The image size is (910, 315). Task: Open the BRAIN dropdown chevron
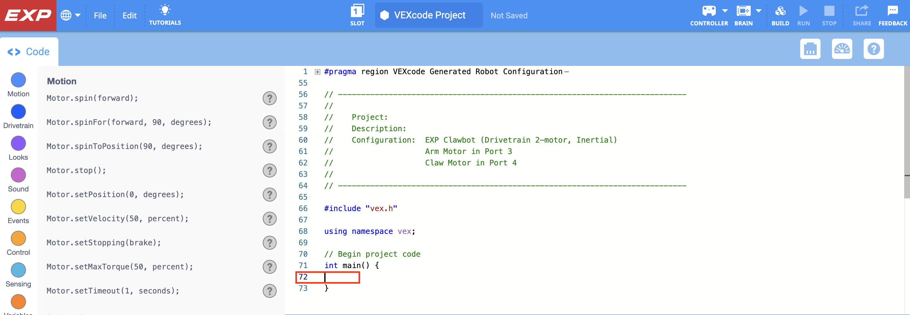pos(759,10)
